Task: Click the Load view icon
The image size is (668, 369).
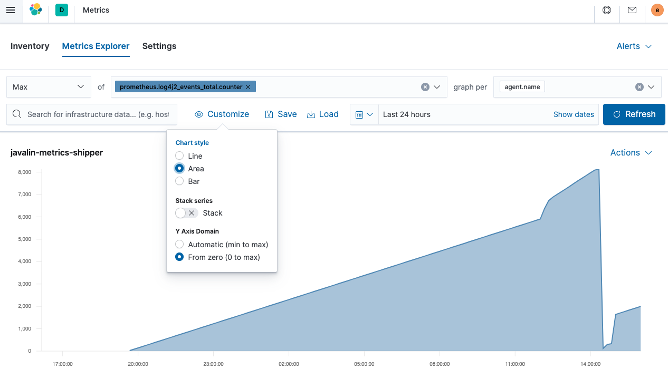Action: (322, 114)
